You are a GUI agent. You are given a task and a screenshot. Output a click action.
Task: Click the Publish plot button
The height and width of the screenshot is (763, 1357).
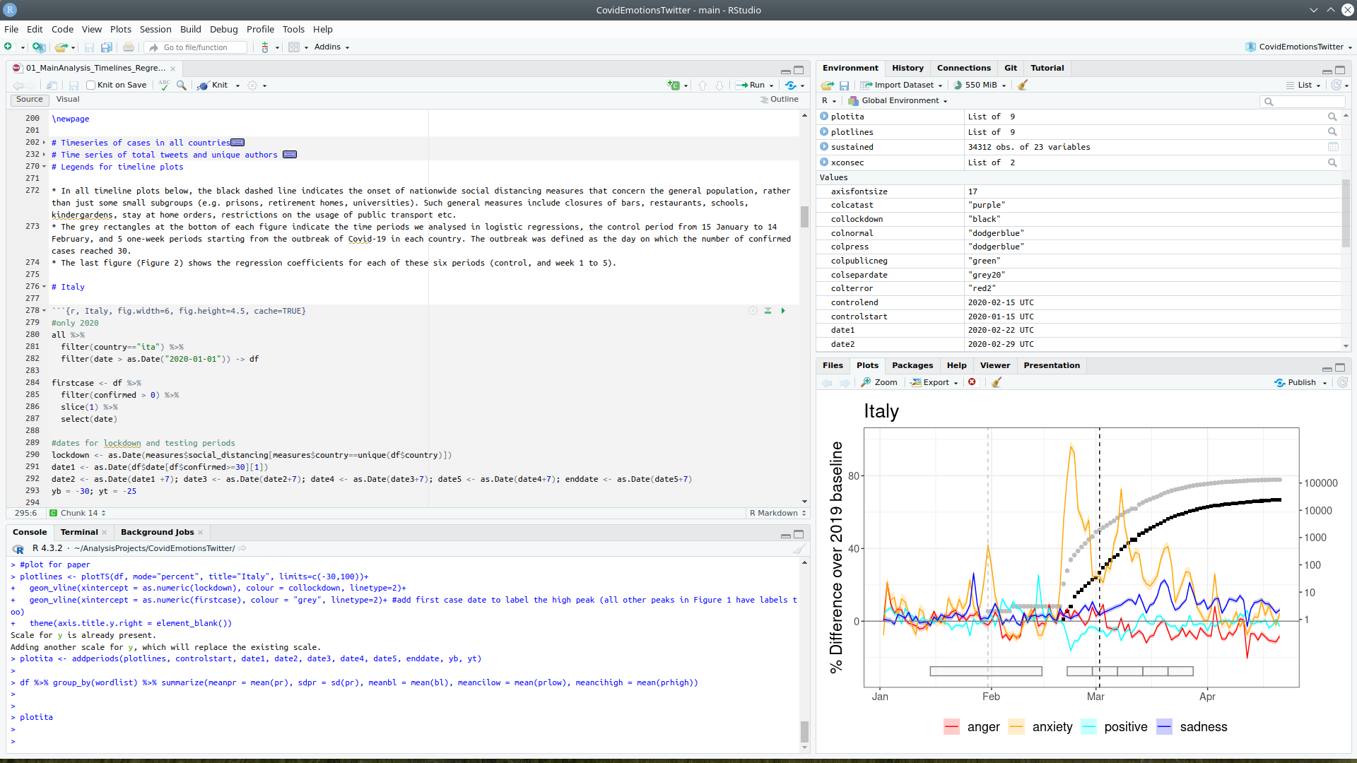(x=1299, y=382)
